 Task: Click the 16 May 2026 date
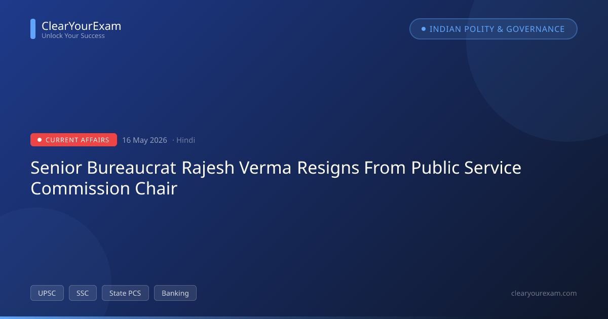144,140
